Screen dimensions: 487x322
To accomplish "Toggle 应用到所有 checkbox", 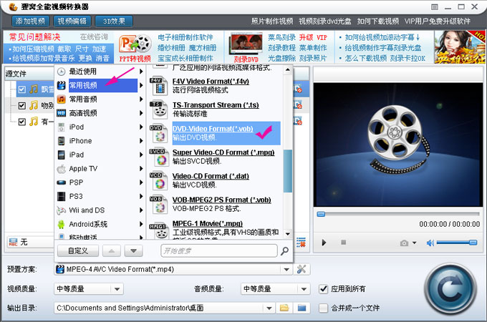I will [324, 288].
